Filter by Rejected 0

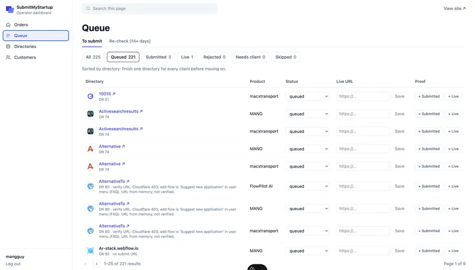pos(214,57)
